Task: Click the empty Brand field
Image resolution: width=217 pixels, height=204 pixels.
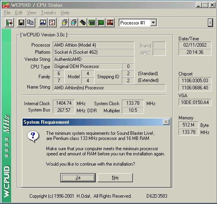Action: click(159, 45)
